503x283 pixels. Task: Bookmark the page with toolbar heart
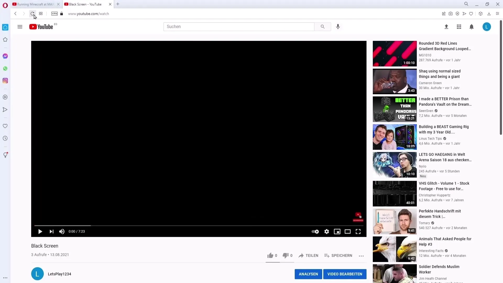pyautogui.click(x=471, y=14)
